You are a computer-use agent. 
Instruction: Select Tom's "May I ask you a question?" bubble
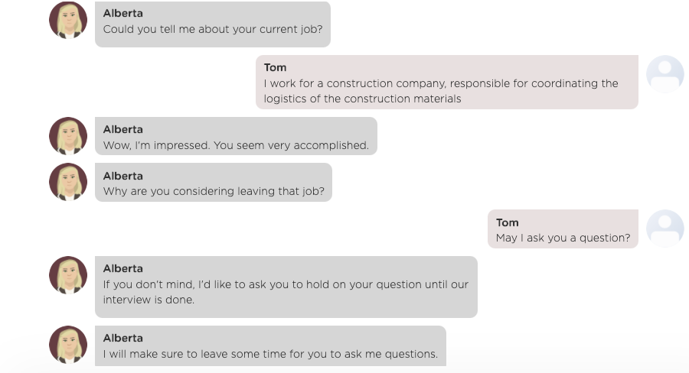(563, 229)
